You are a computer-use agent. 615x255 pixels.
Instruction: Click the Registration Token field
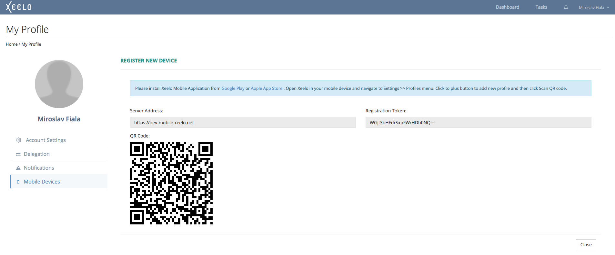479,122
